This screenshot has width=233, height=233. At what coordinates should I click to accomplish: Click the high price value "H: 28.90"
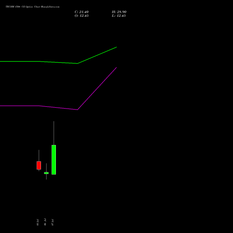click(x=119, y=12)
